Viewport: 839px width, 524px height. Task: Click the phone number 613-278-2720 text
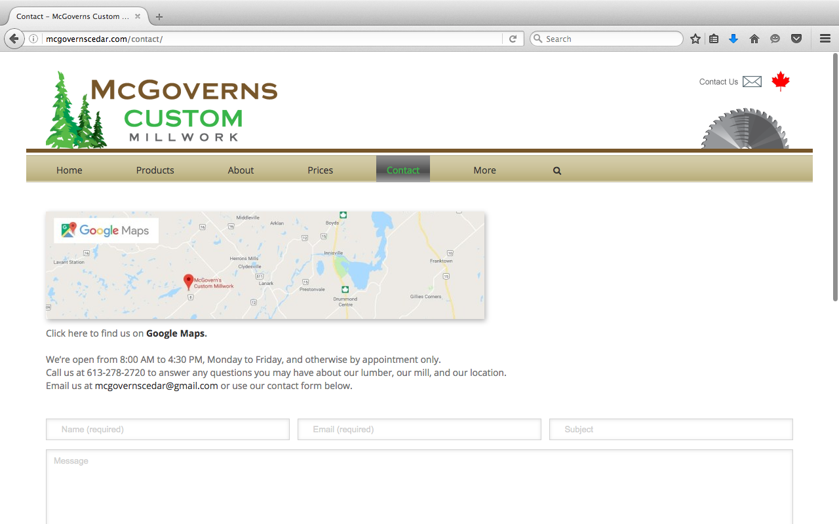(x=116, y=373)
